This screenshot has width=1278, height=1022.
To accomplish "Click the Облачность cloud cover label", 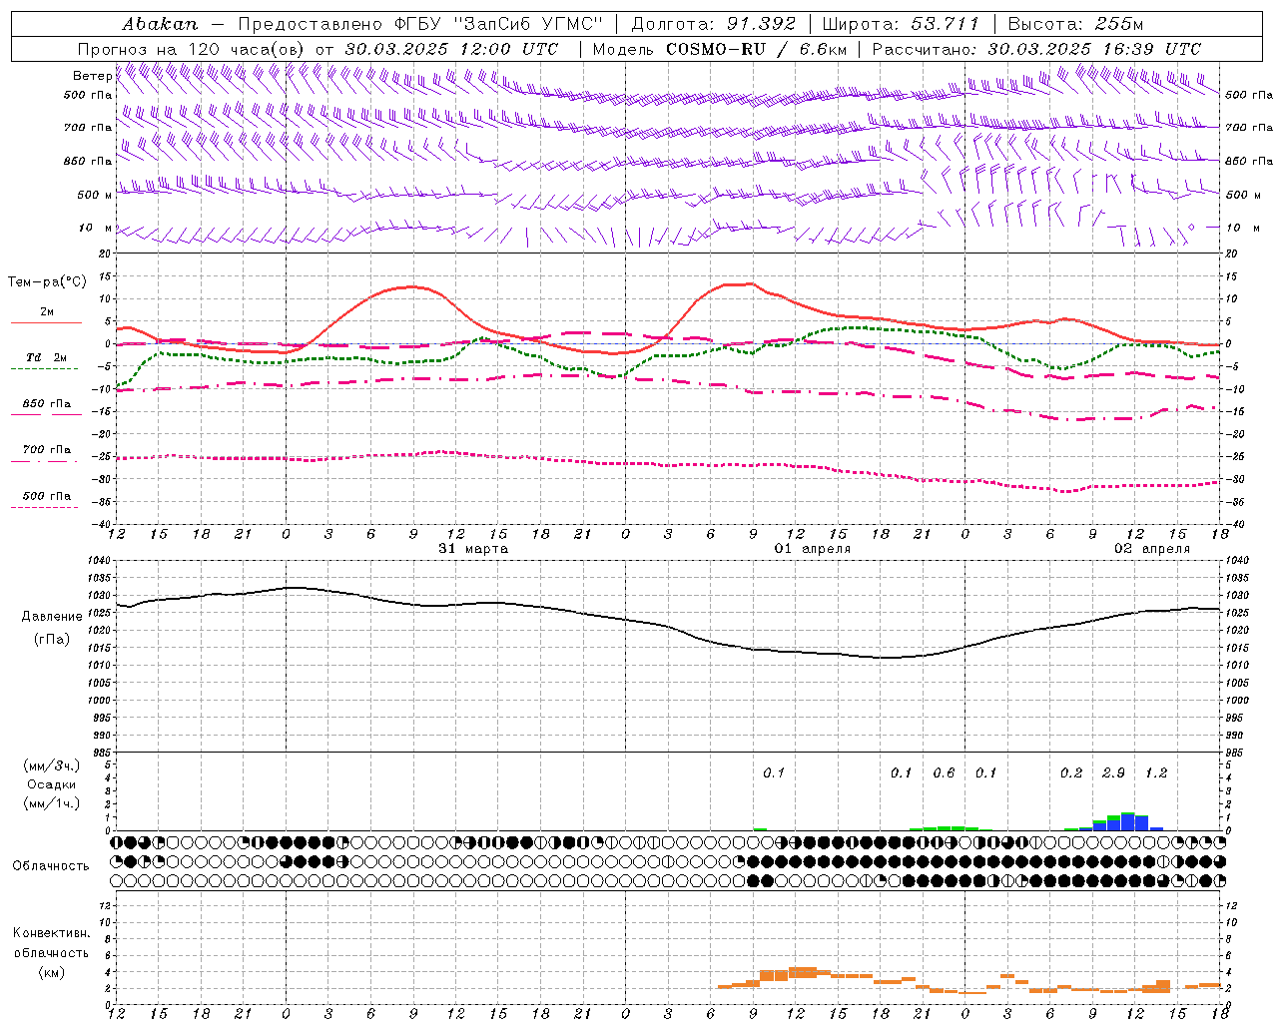I will click(x=51, y=866).
